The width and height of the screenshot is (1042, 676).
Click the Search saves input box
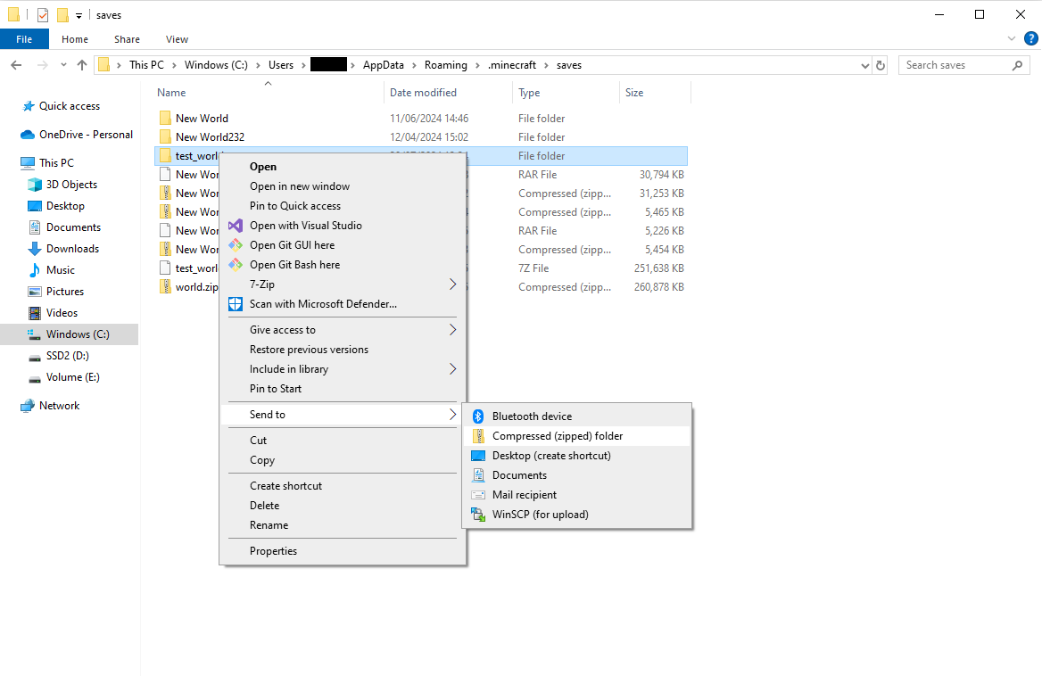click(x=955, y=65)
